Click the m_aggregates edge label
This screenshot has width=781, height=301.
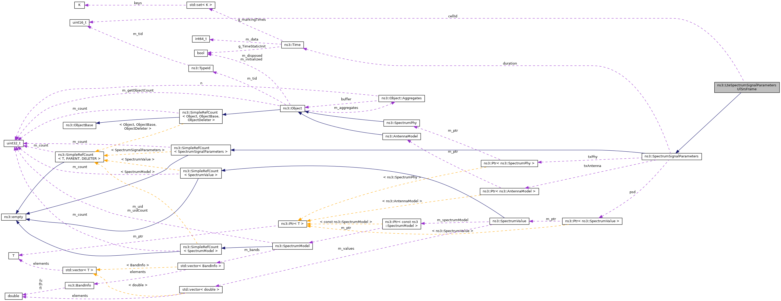tap(346, 108)
